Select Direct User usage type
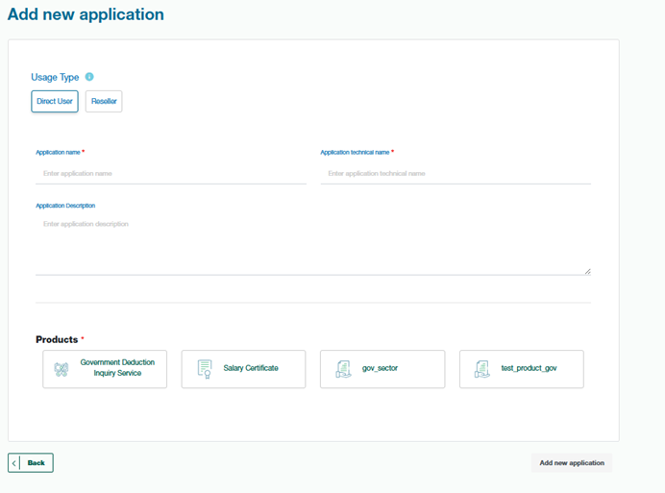The width and height of the screenshot is (665, 493). 55,102
